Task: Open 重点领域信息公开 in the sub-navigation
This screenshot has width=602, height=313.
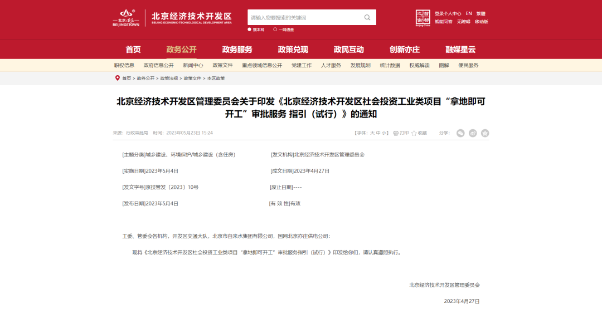Action: click(262, 65)
